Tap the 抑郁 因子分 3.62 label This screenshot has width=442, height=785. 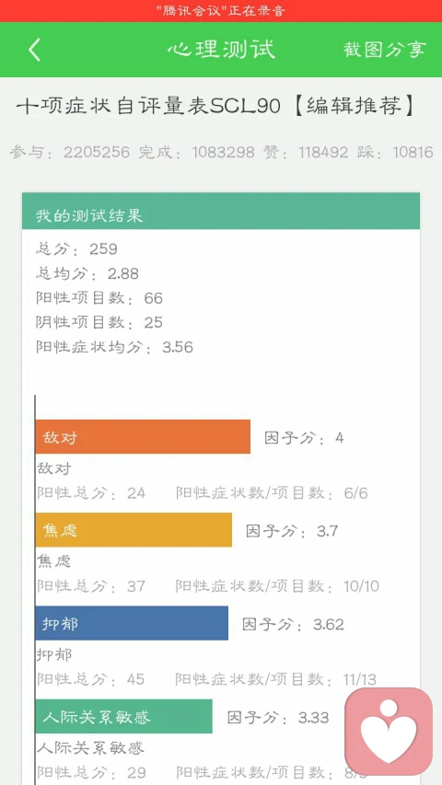(x=293, y=624)
